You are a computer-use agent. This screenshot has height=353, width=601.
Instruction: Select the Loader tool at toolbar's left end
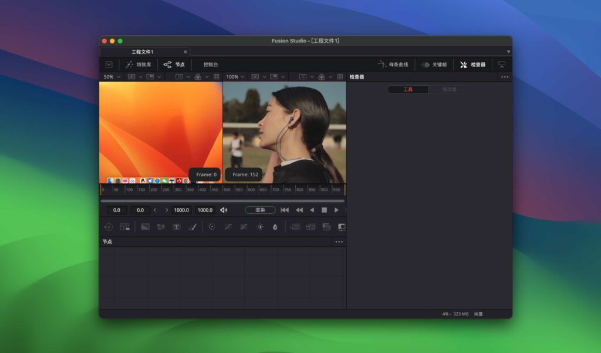[x=109, y=227]
